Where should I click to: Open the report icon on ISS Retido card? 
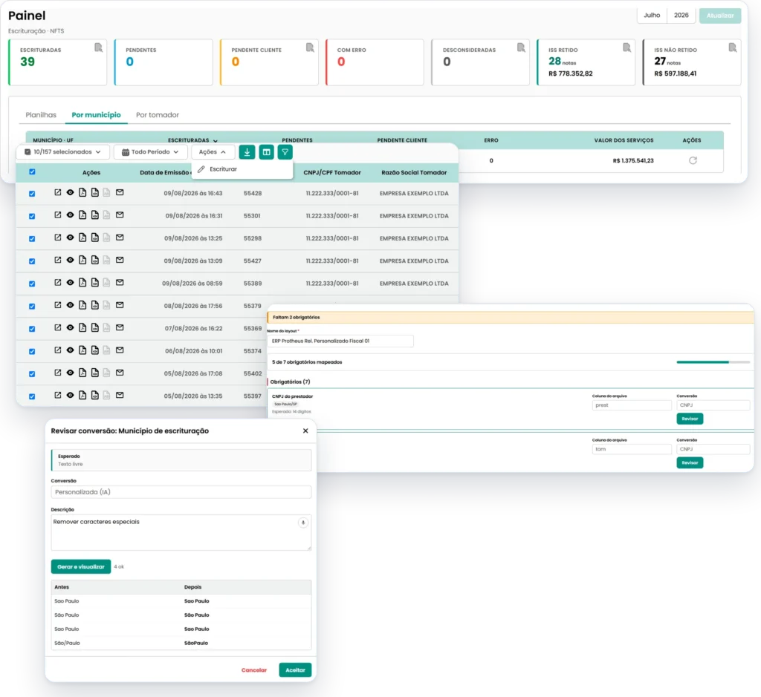click(626, 48)
